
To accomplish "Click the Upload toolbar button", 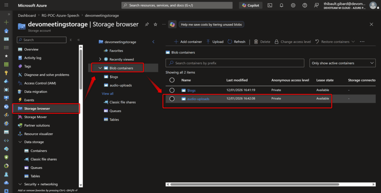I will 215,42.
